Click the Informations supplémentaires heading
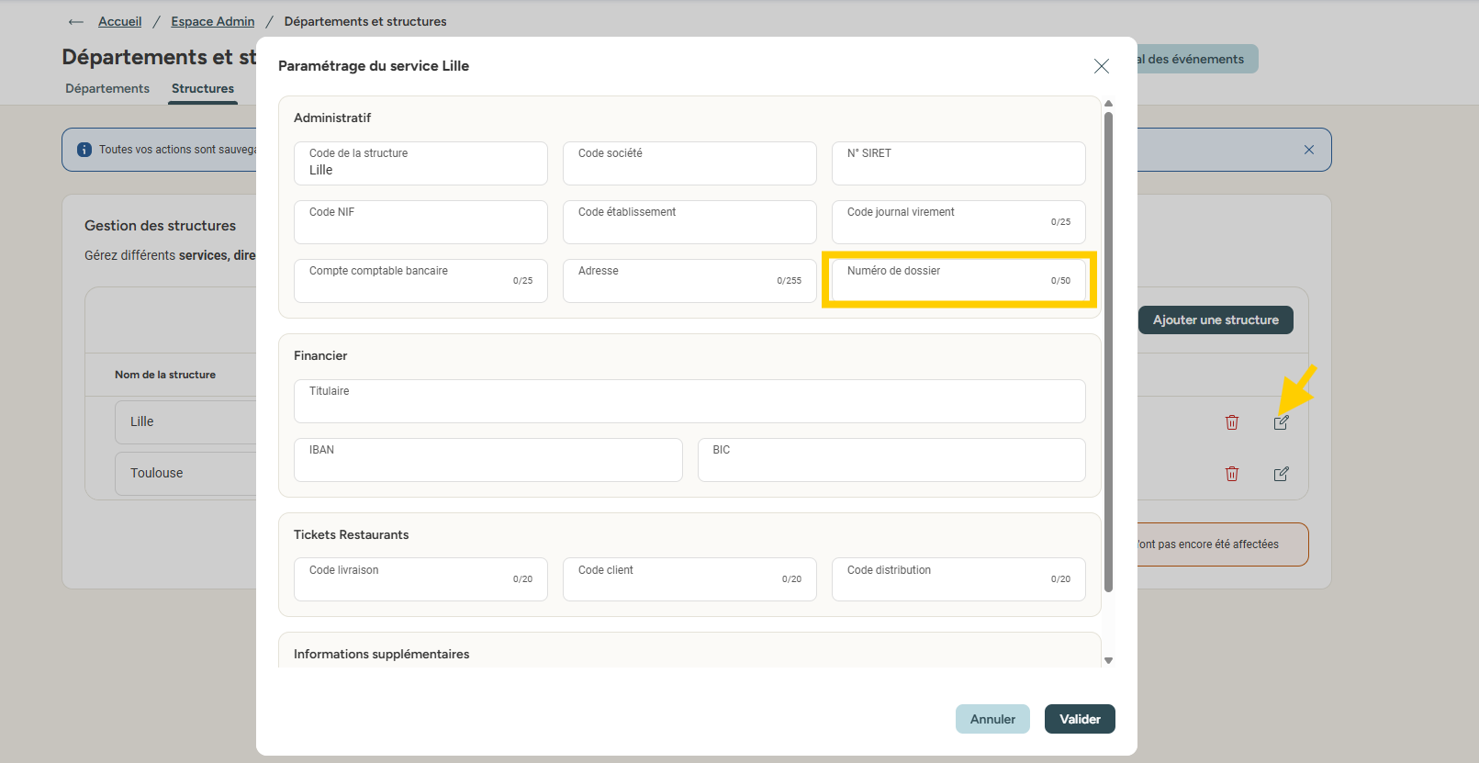The height and width of the screenshot is (763, 1479). 382,654
